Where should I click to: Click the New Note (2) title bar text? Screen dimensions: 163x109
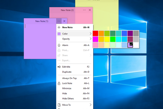(x=67, y=10)
